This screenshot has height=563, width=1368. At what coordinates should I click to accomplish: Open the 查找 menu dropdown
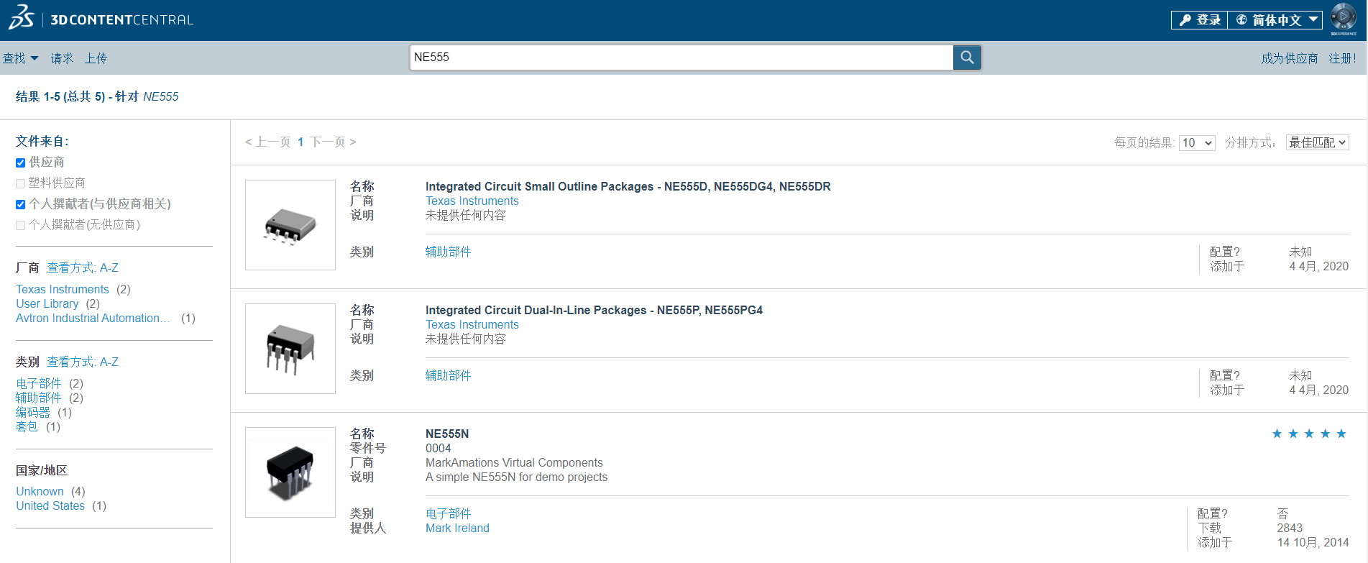[20, 58]
